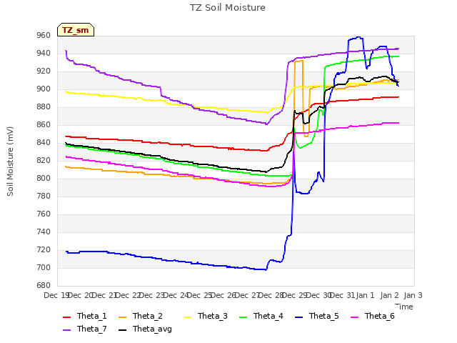Click the 'Jan 3' x-axis tick label
Screen dimensions: 457x343
(x=413, y=295)
